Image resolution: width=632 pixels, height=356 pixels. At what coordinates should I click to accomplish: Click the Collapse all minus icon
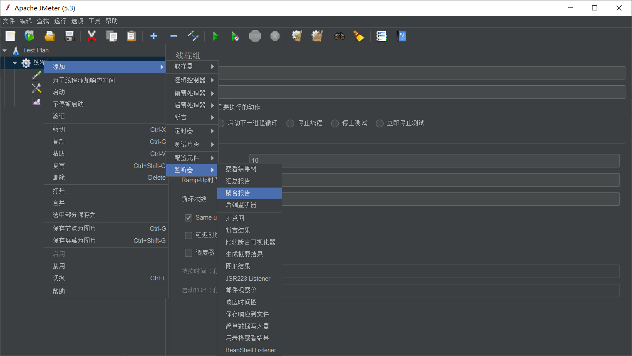173,36
